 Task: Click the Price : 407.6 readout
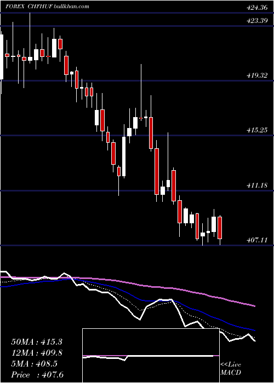[37, 375]
